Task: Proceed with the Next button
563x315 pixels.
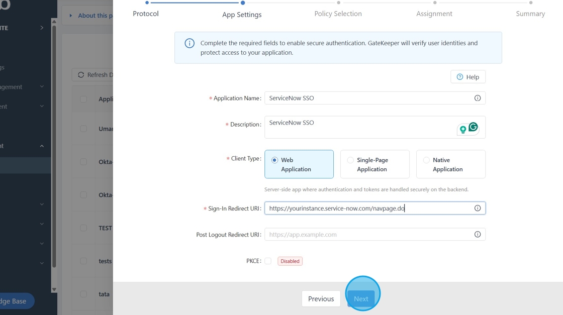Action: (361, 298)
